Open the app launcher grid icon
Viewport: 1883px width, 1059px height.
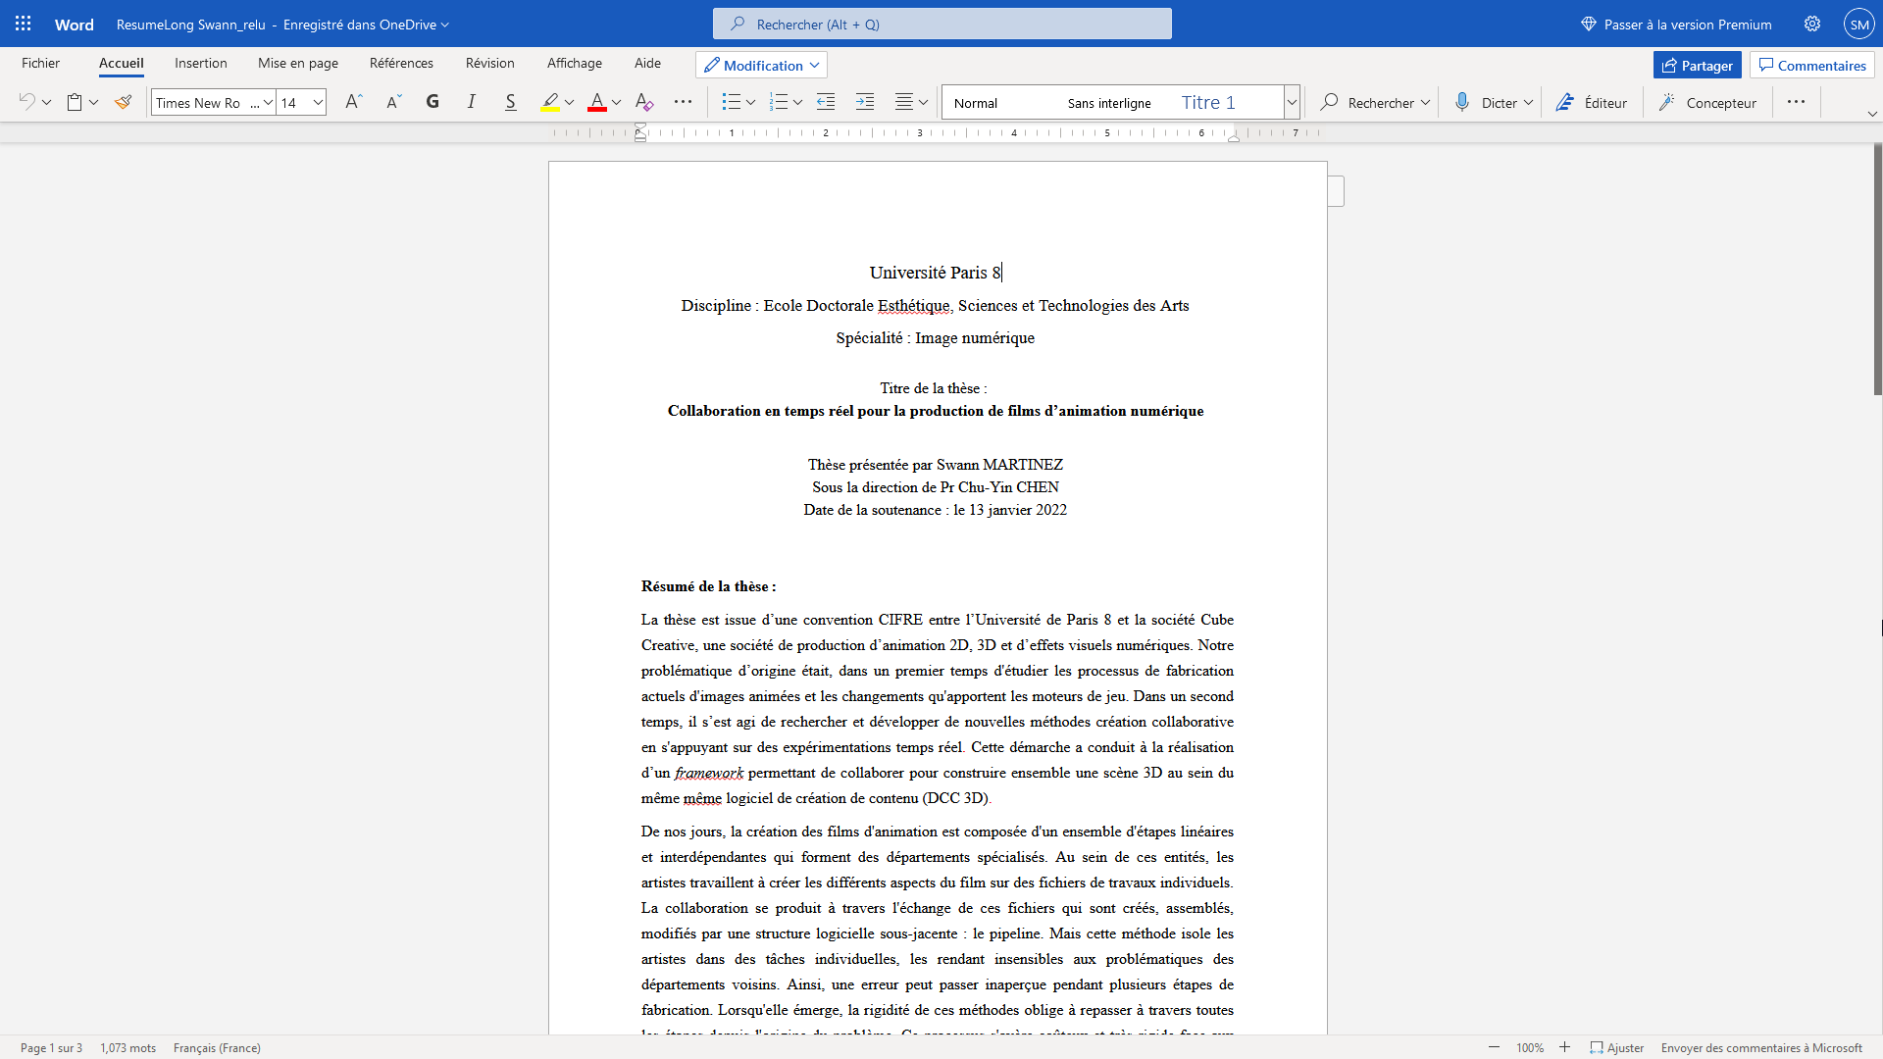click(24, 24)
